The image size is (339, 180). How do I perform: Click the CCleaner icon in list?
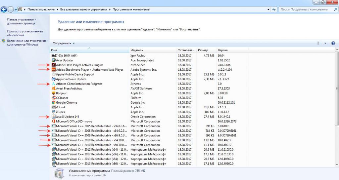tap(54, 98)
